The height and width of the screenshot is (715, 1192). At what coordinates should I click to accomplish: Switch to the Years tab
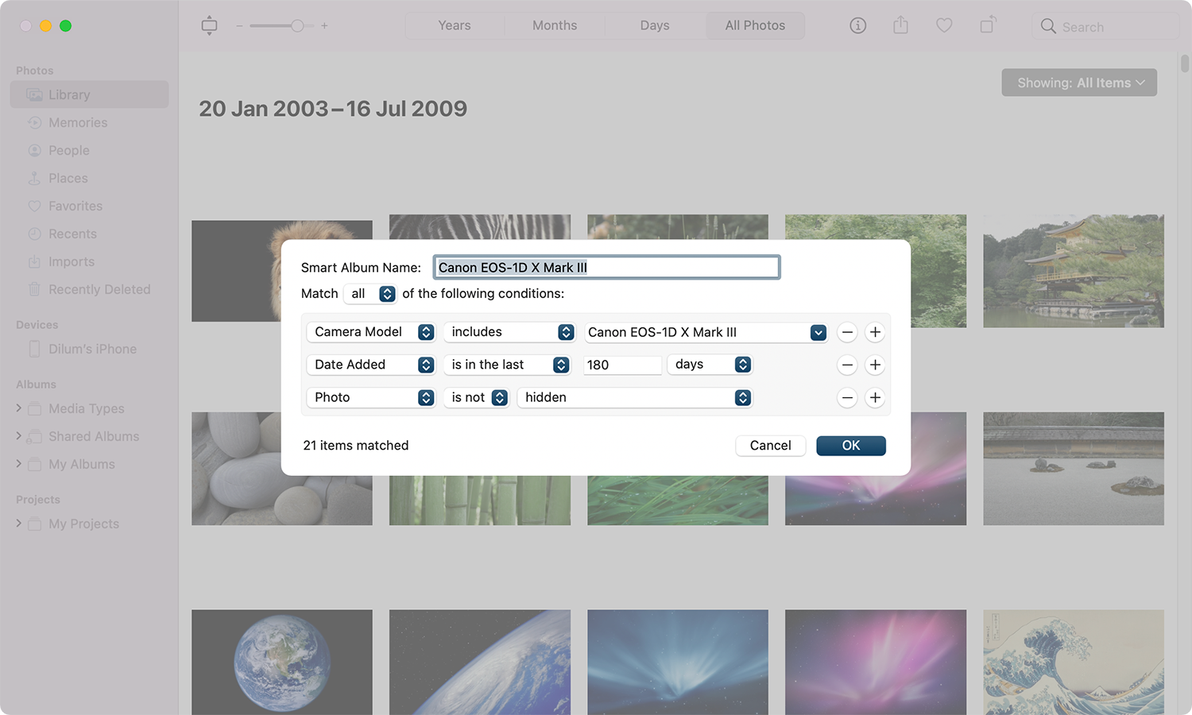point(455,25)
